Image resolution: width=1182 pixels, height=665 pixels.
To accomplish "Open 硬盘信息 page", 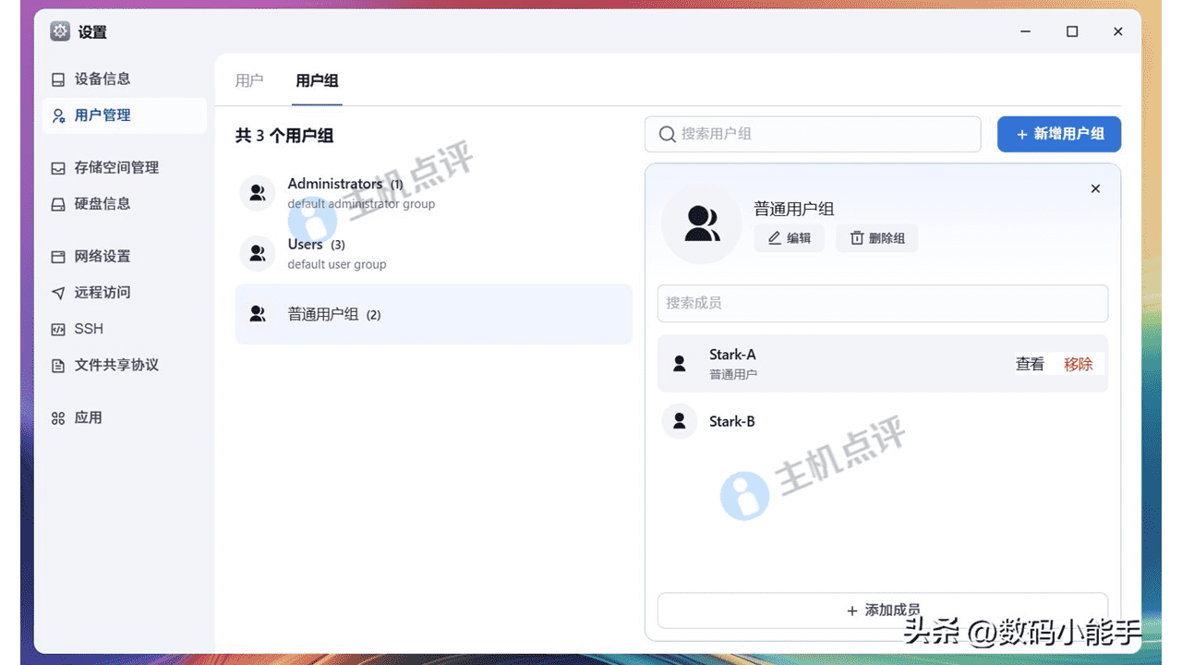I will pos(102,204).
